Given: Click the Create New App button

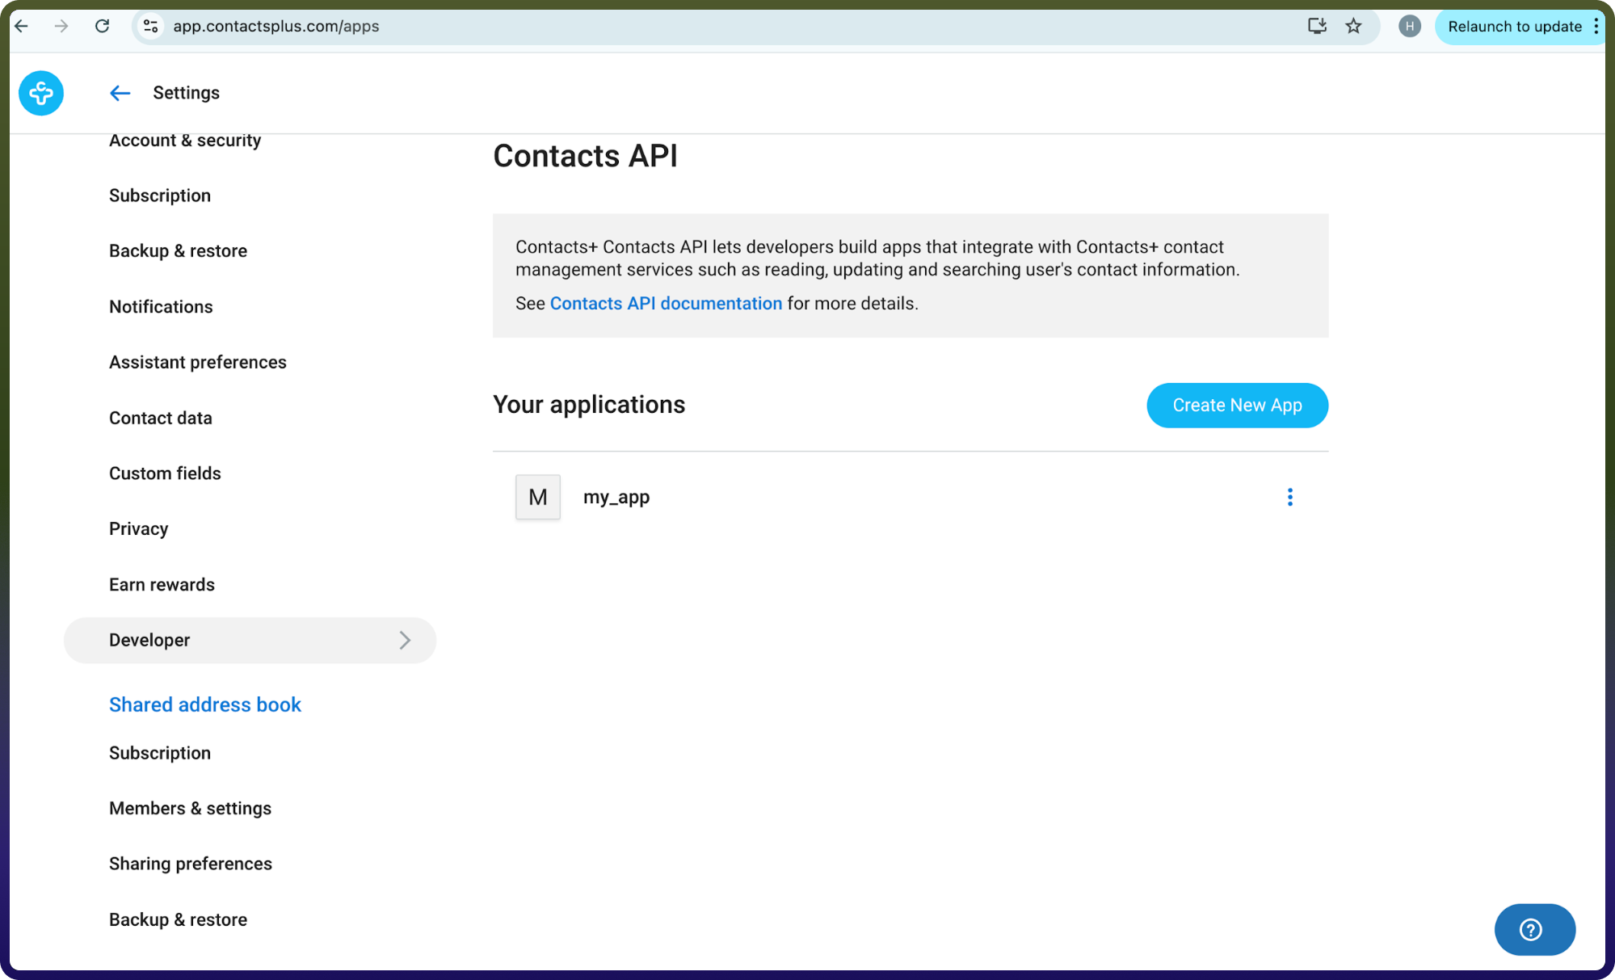Looking at the screenshot, I should [x=1237, y=406].
